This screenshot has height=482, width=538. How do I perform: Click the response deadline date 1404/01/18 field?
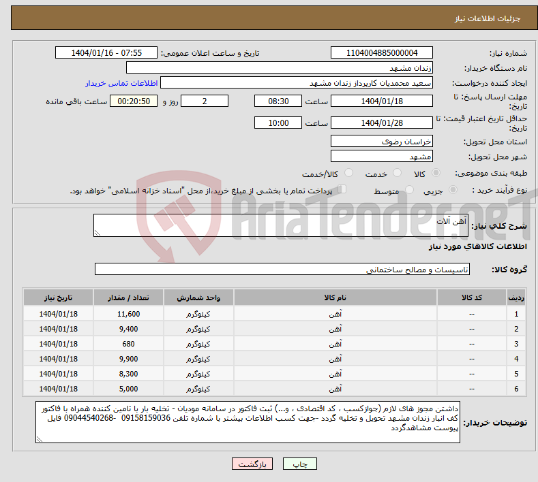pyautogui.click(x=382, y=101)
